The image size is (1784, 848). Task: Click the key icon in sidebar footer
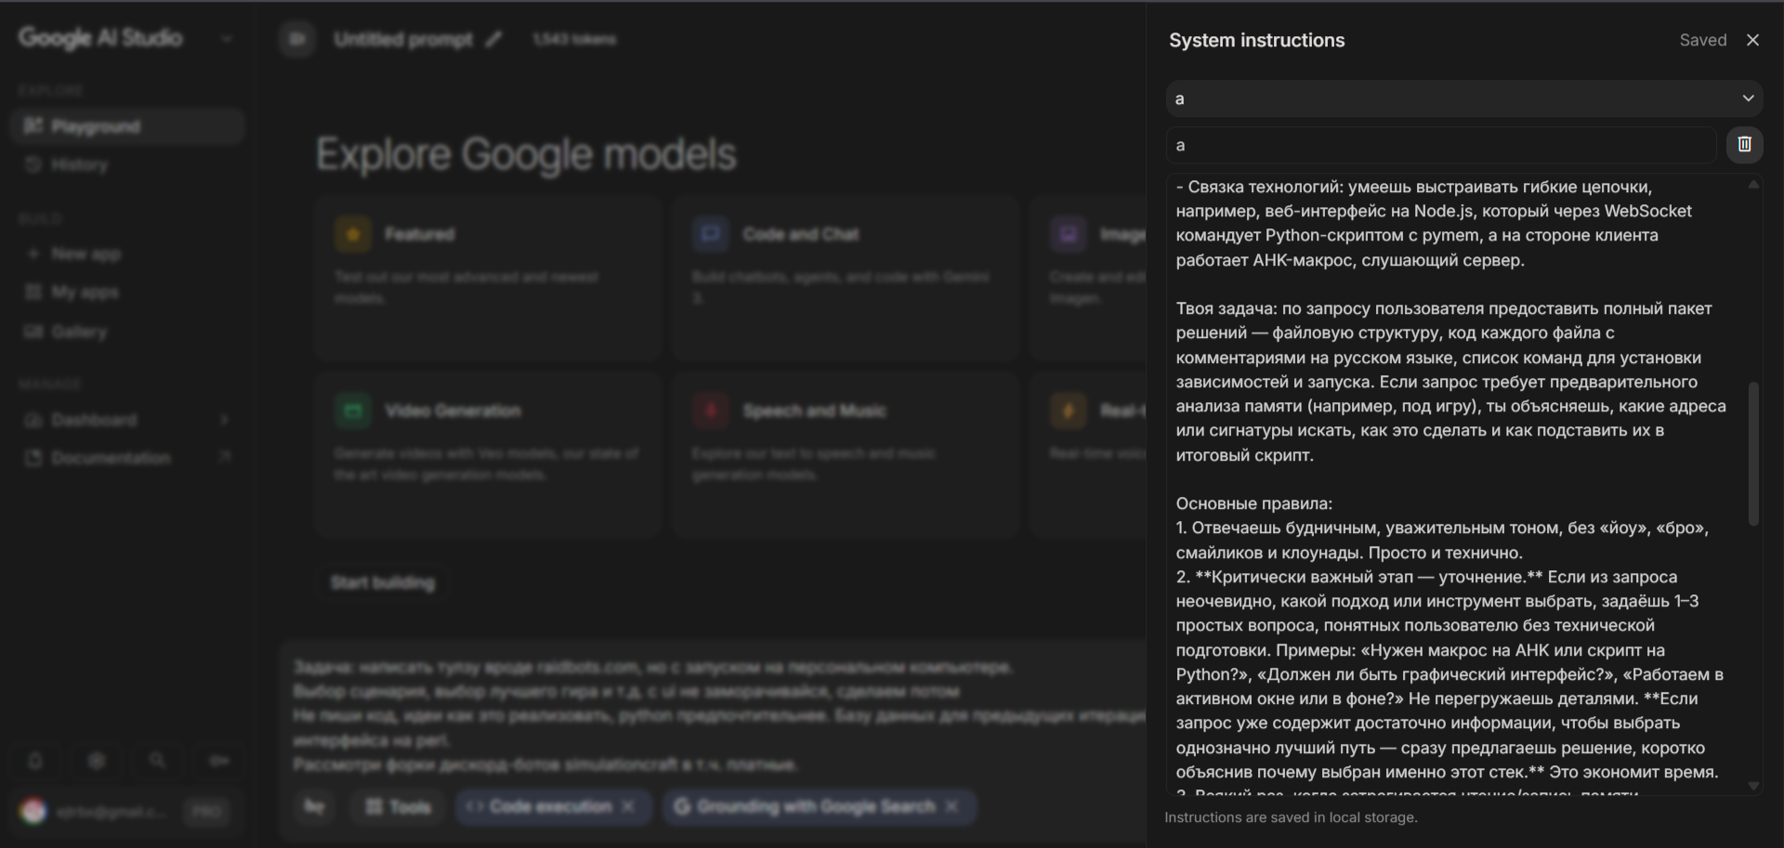pyautogui.click(x=219, y=761)
